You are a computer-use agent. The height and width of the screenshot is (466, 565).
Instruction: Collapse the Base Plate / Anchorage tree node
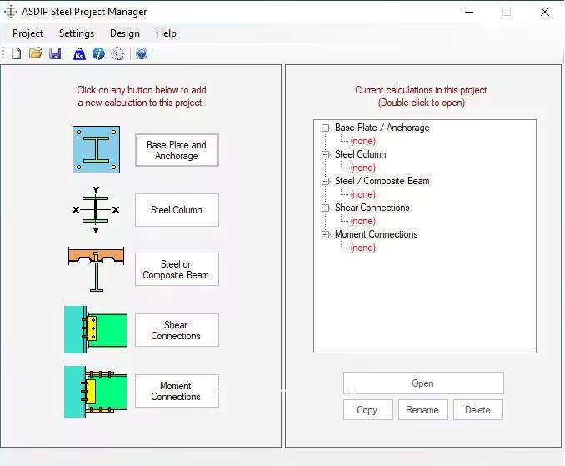(325, 128)
